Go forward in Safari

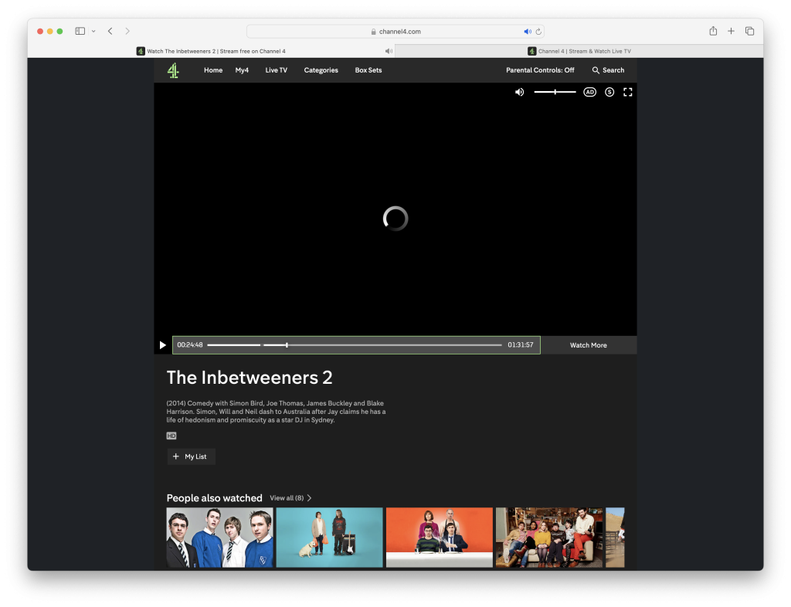[127, 31]
